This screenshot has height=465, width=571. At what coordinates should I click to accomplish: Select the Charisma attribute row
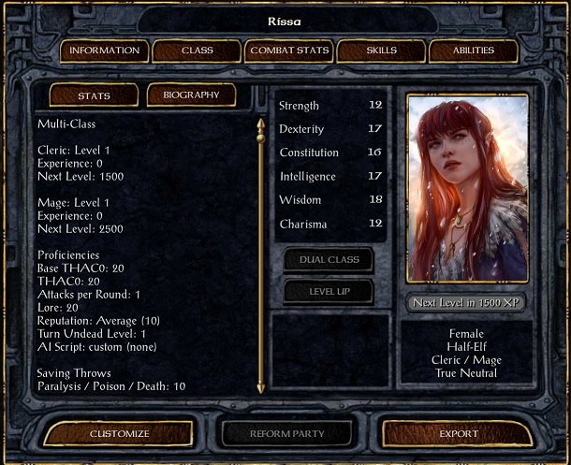coord(330,224)
